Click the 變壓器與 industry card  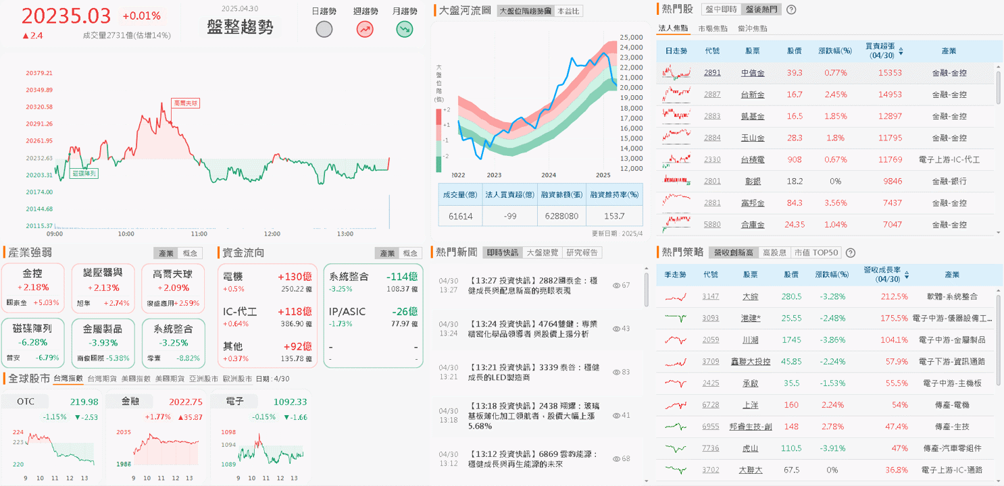tap(103, 288)
